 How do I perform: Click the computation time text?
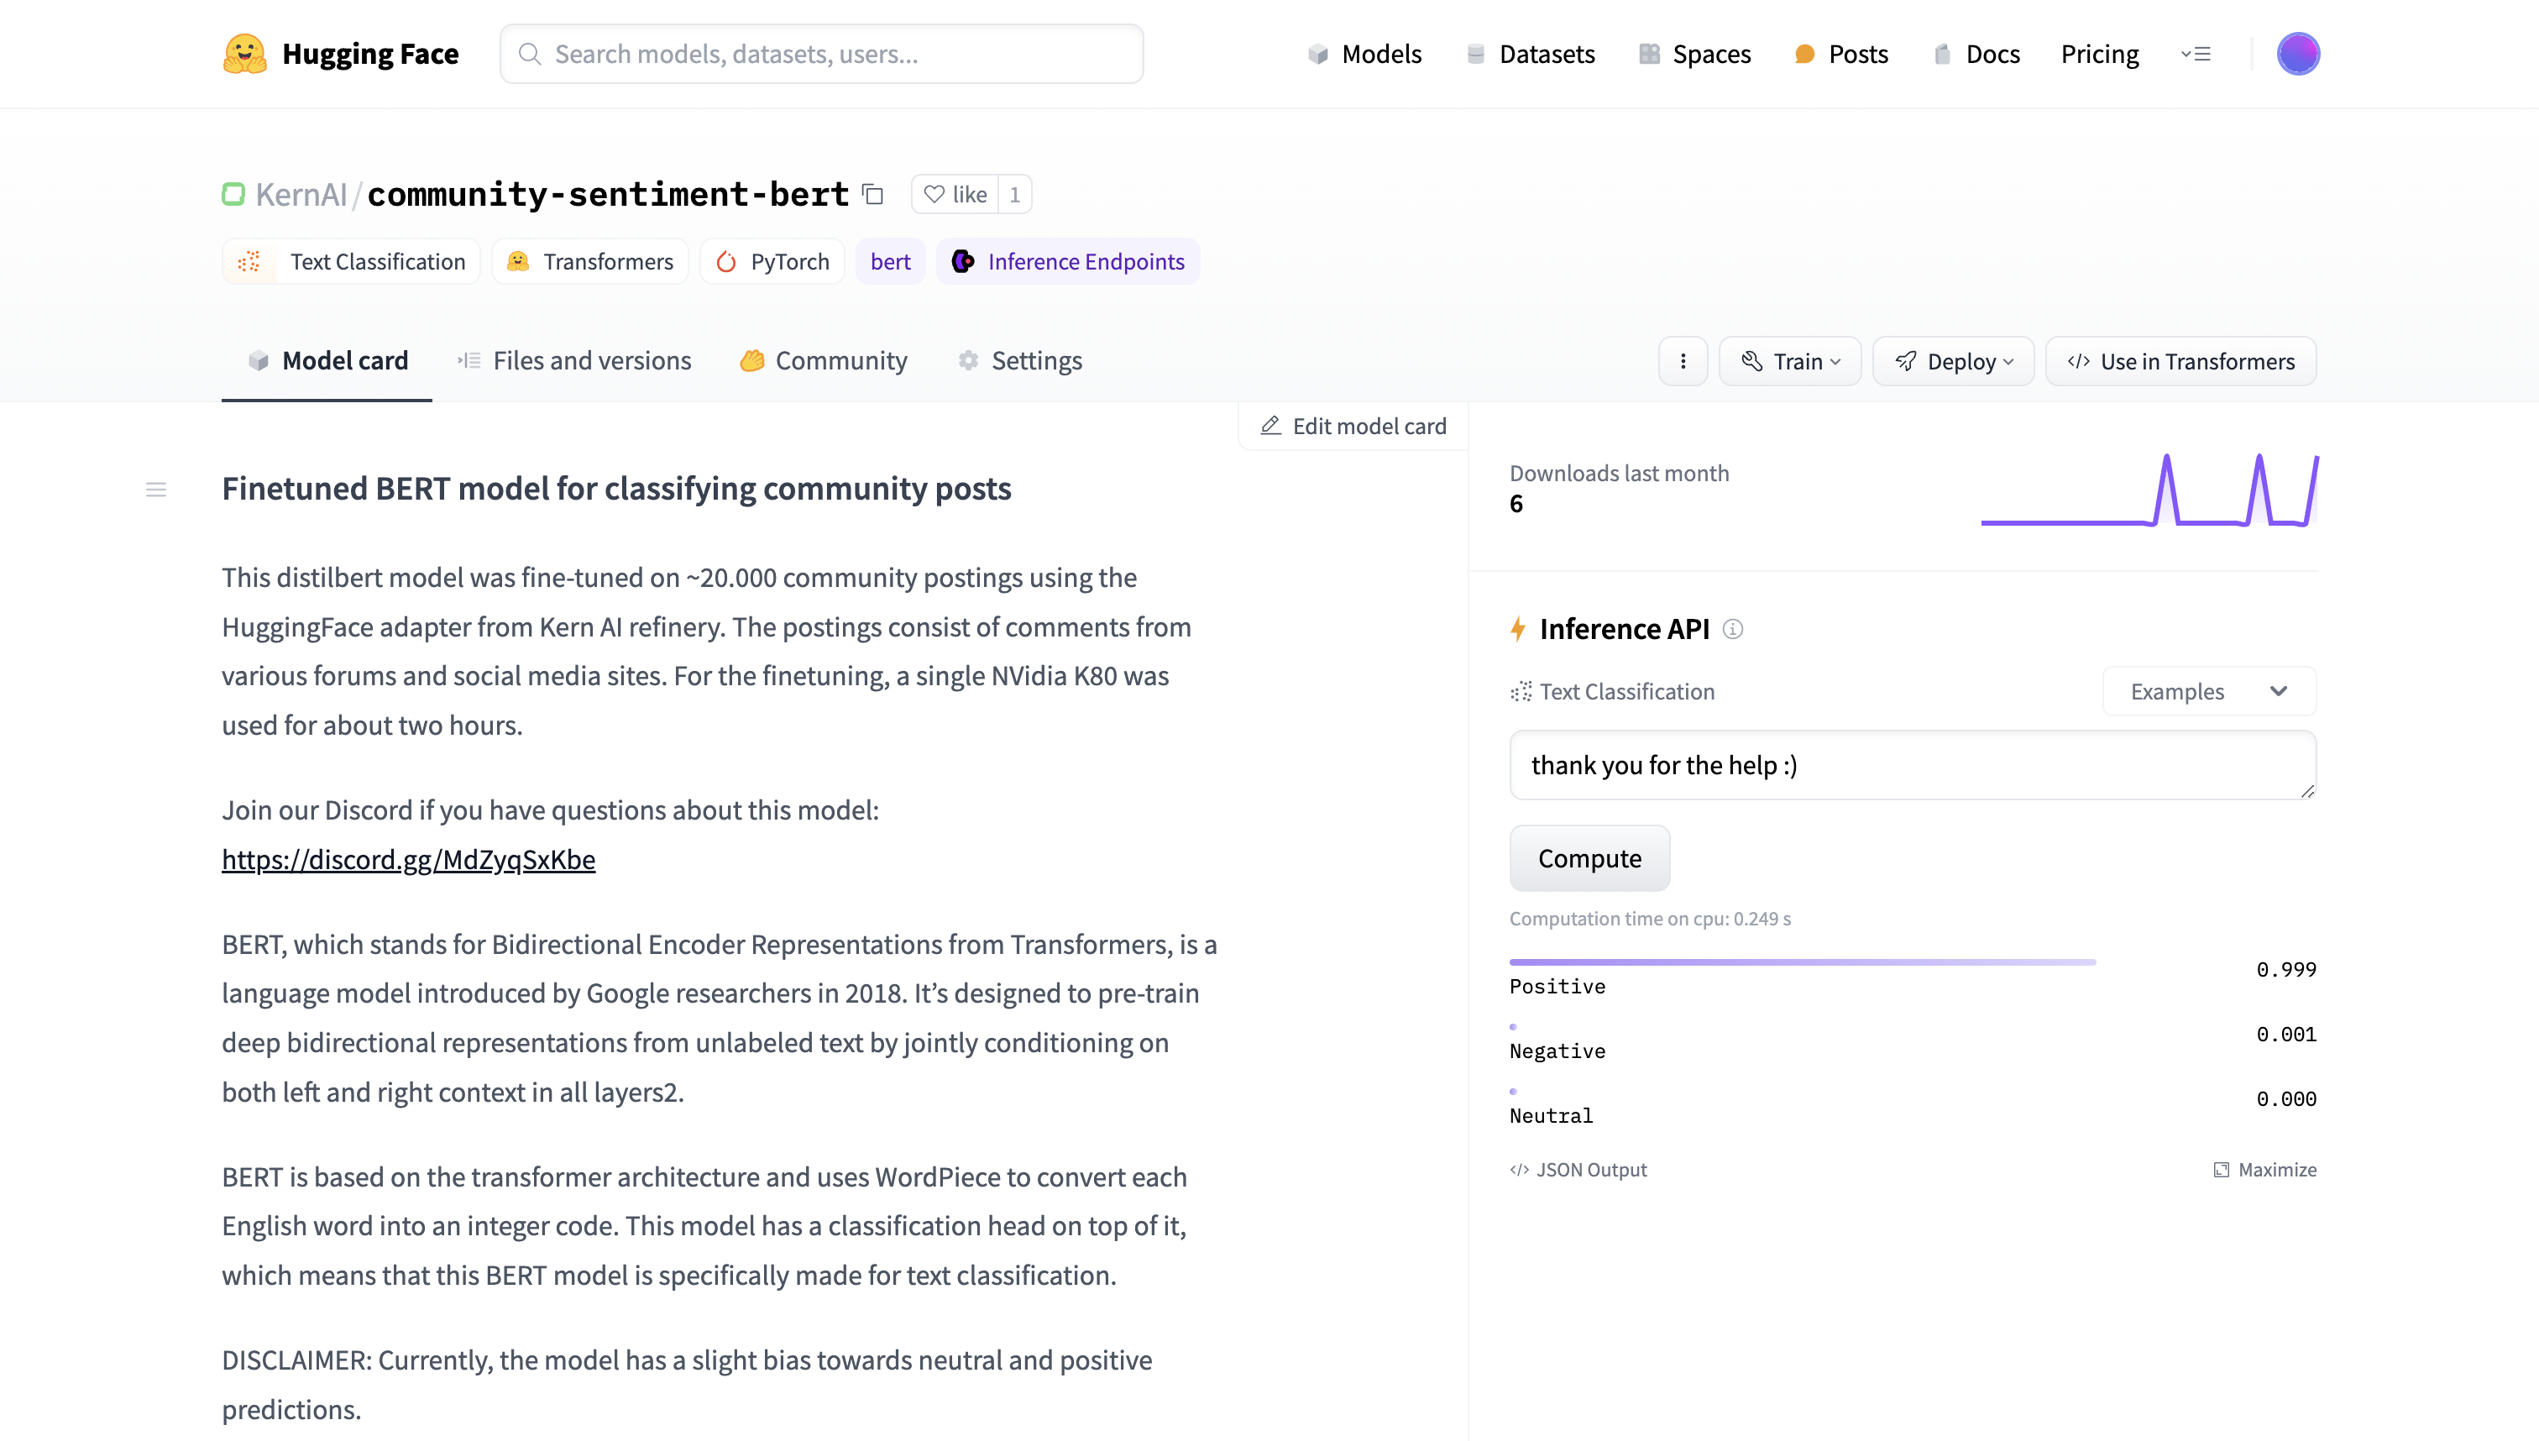(1650, 919)
